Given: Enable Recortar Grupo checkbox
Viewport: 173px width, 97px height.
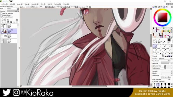Looking at the screenshot, I should pyautogui.click(x=1, y=15).
